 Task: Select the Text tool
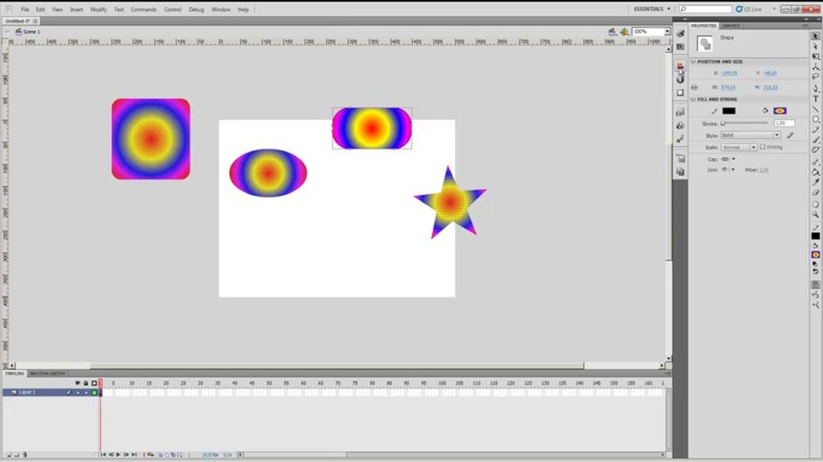816,99
